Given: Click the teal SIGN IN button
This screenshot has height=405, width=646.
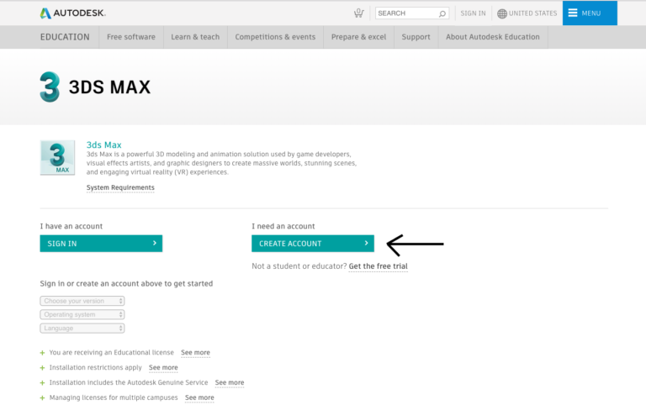Looking at the screenshot, I should pyautogui.click(x=101, y=243).
